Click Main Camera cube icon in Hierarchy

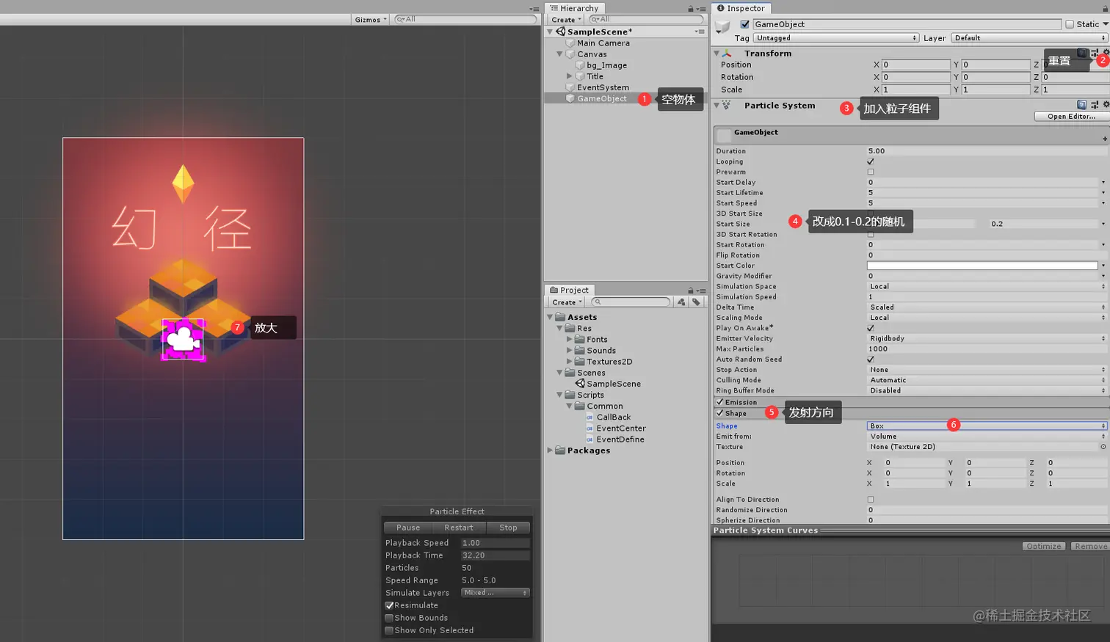pos(570,43)
